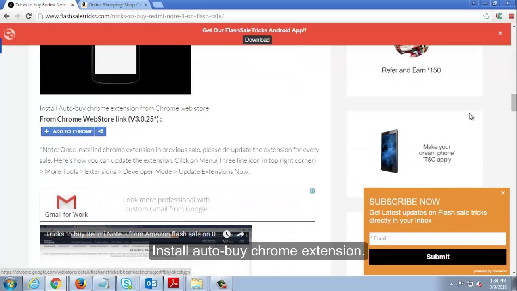This screenshot has height=291, width=517.
Task: Click the black phone image at page top
Action: click(x=115, y=70)
